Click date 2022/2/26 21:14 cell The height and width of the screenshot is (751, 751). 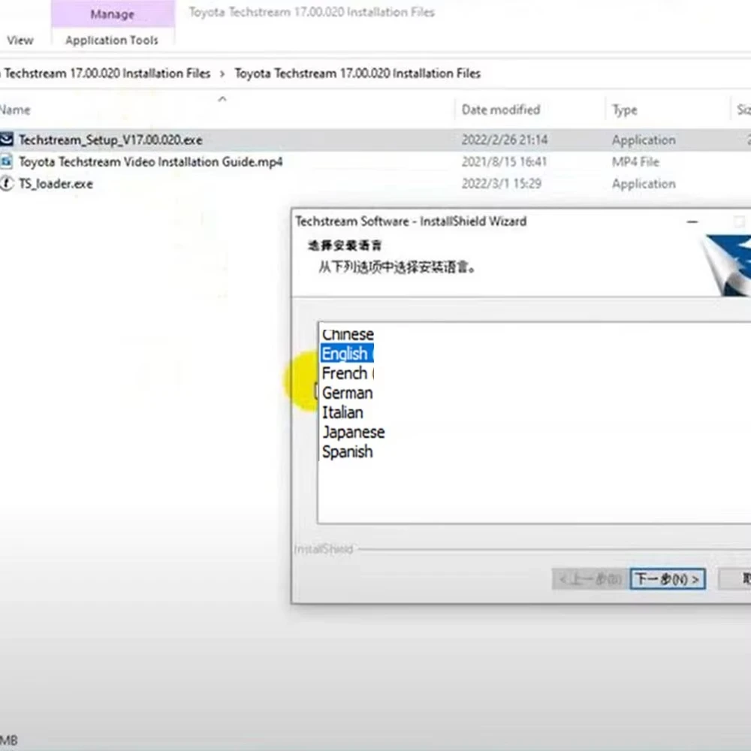click(505, 140)
